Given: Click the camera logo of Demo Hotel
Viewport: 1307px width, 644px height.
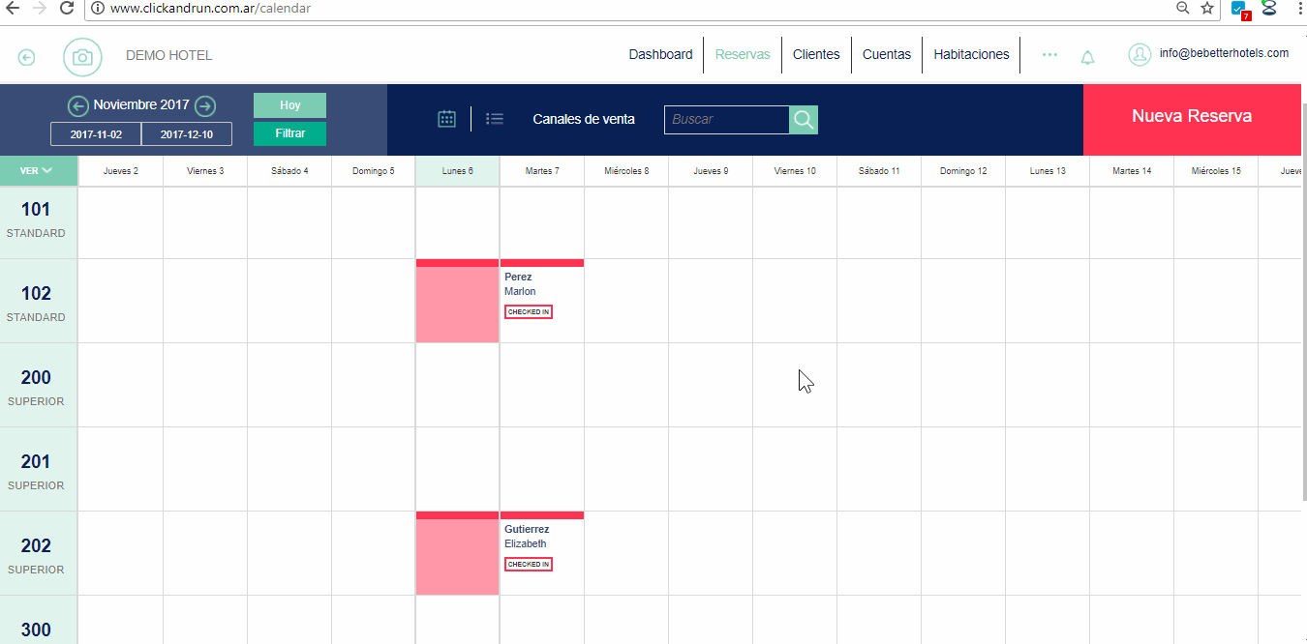Looking at the screenshot, I should pos(82,57).
